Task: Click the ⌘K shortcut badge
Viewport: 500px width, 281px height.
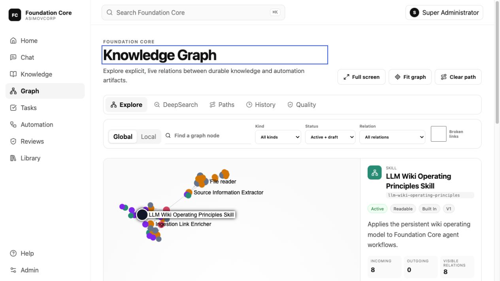Action: [275, 12]
